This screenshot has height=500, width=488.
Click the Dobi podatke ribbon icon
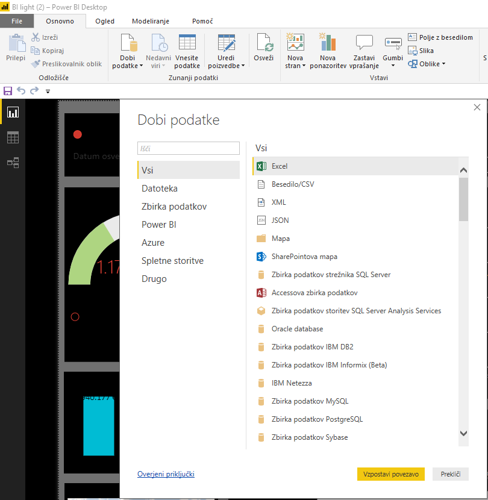click(129, 43)
